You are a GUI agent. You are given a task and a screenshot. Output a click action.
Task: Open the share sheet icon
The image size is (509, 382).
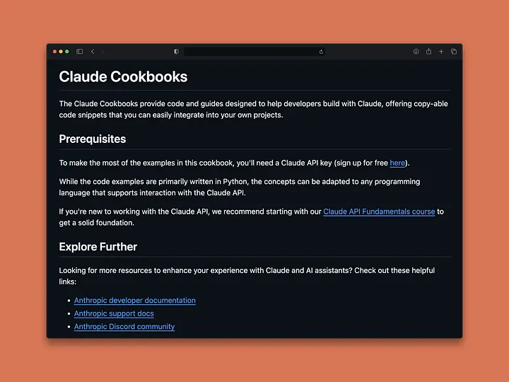tap(428, 52)
